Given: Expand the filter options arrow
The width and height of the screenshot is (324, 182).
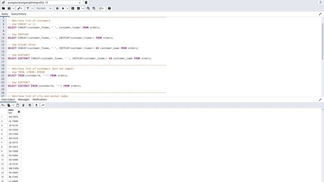Looking at the screenshot, I should click(x=32, y=9).
